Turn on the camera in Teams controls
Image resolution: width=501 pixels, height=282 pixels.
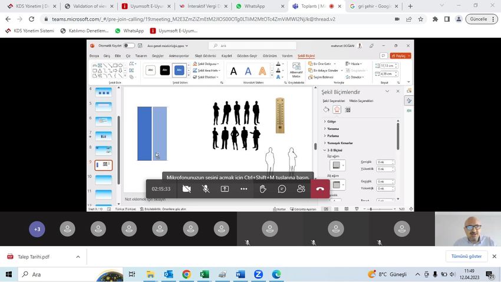point(187,189)
